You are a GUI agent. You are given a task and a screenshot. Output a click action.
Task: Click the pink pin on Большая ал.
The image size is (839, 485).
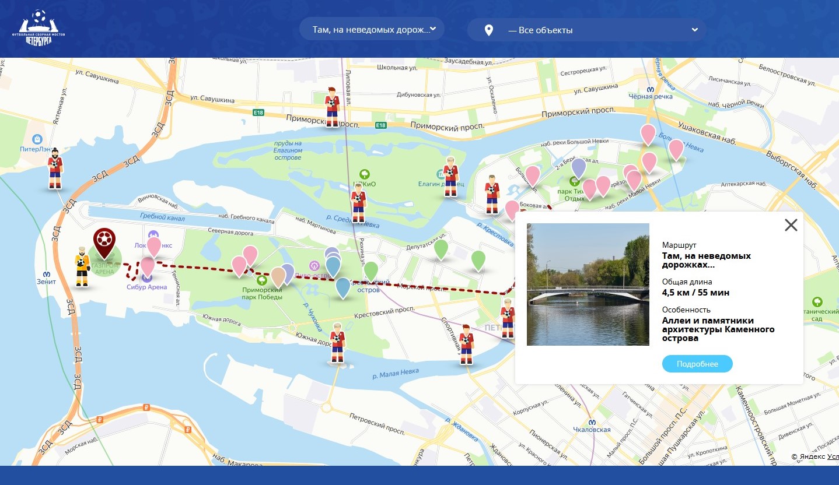pyautogui.click(x=533, y=176)
